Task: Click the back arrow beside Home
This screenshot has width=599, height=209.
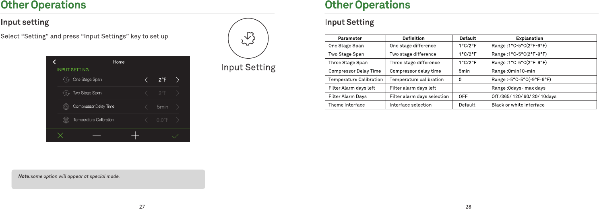Action: [x=55, y=62]
